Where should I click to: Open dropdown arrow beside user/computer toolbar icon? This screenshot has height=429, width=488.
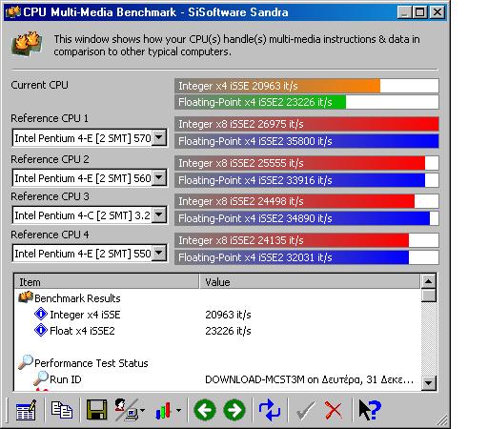[x=142, y=410]
